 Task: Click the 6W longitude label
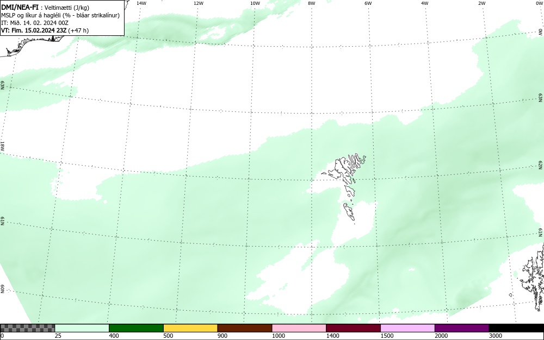368,3
